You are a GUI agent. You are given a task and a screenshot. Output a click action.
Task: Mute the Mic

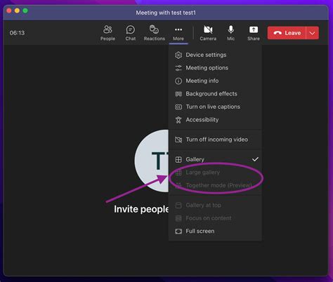pos(230,33)
